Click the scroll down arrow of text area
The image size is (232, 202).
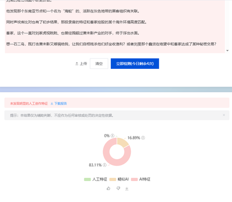(x=227, y=51)
